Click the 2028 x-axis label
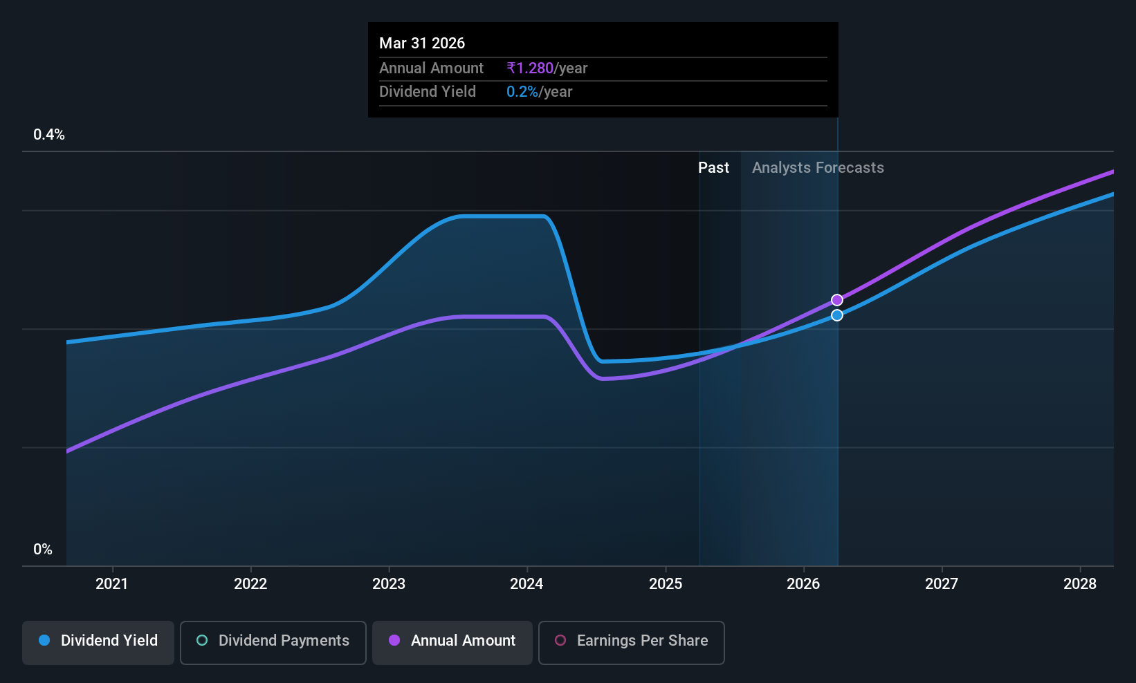 1080,584
